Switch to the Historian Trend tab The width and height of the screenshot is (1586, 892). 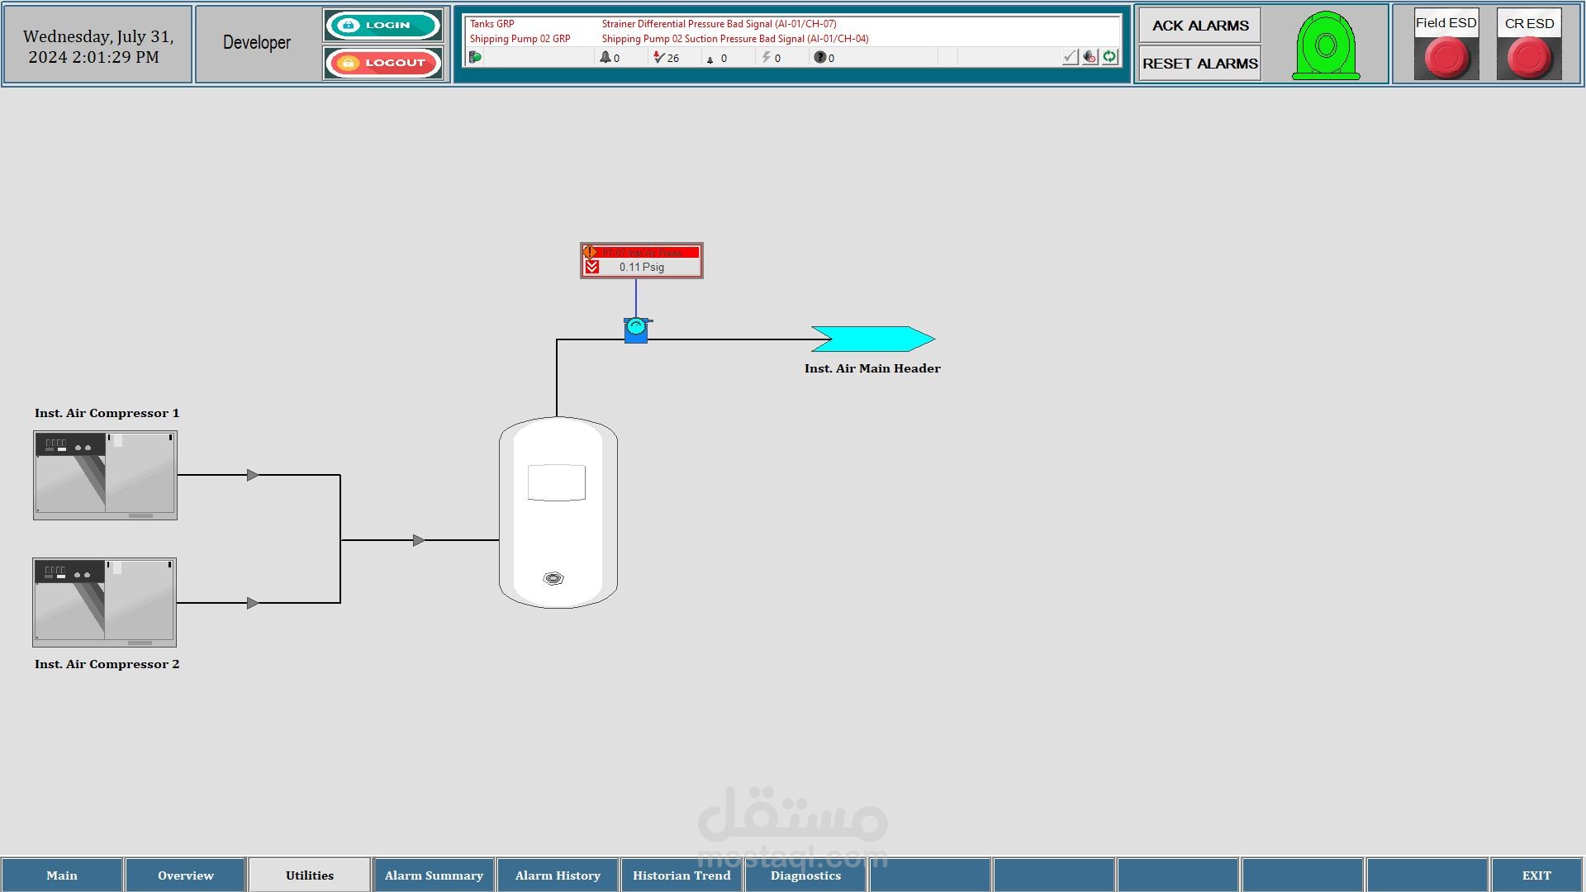tap(681, 875)
